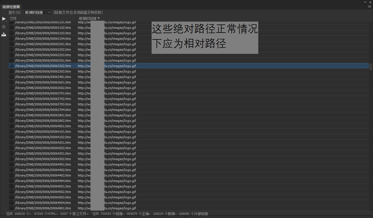Select file row 00064202.htm
373x218 pixels.
(189, 148)
